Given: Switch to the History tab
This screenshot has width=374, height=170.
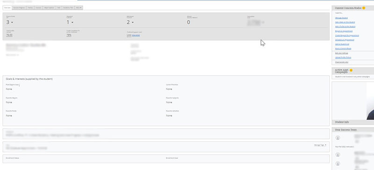Looking at the screenshot, I should [x=30, y=8].
